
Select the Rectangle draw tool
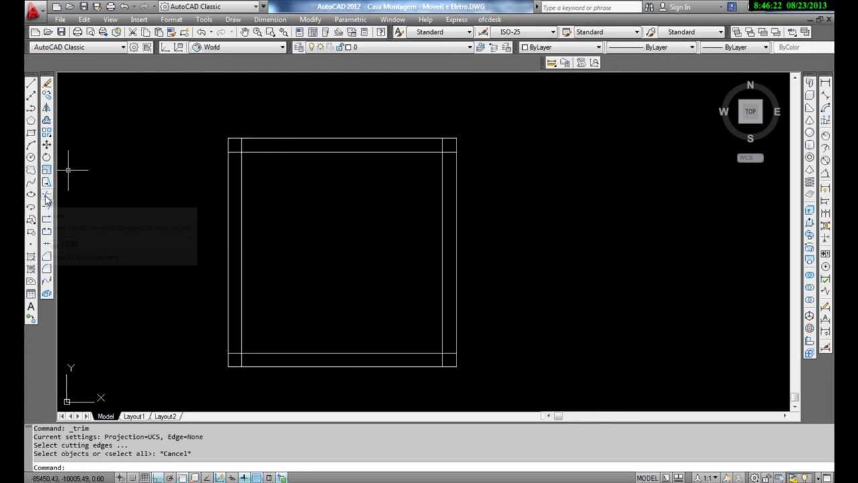tap(31, 133)
